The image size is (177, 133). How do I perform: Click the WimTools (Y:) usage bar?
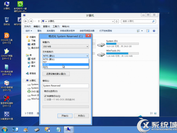pyautogui.click(x=122, y=53)
